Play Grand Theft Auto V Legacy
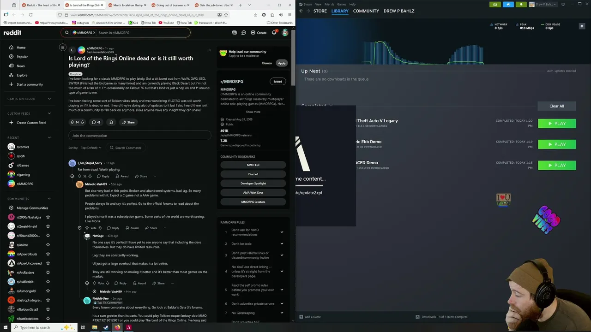Image resolution: width=591 pixels, height=332 pixels. pyautogui.click(x=557, y=124)
